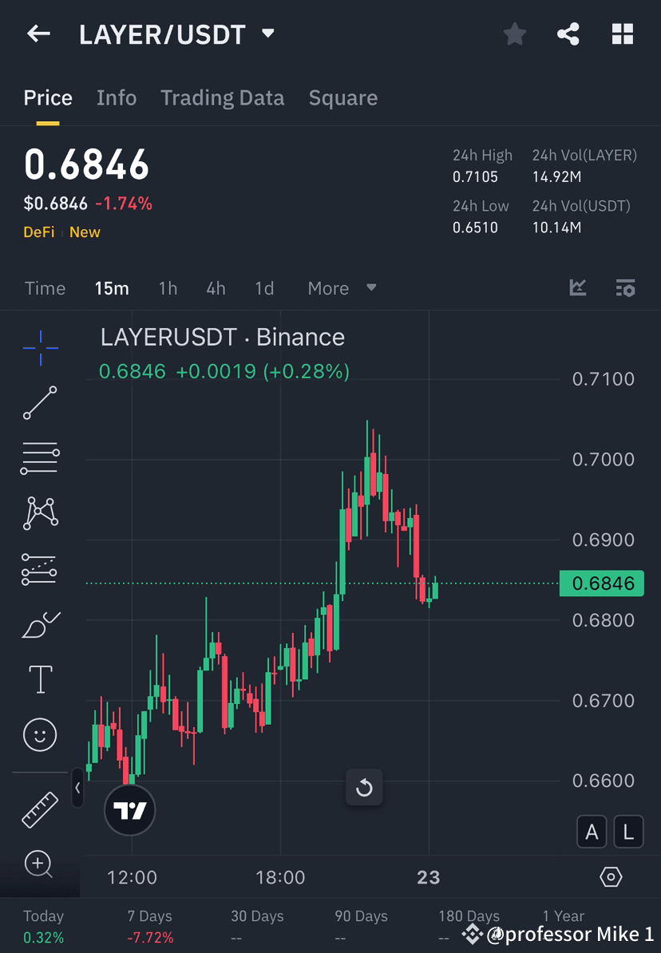
Task: Refresh the chart view
Action: click(x=364, y=788)
